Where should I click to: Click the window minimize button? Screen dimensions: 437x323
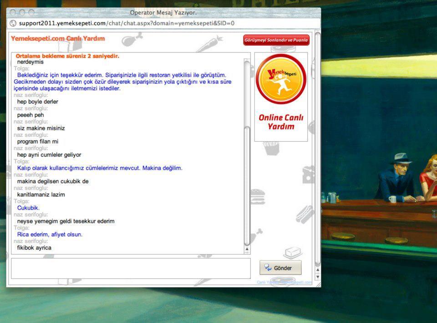click(22, 12)
